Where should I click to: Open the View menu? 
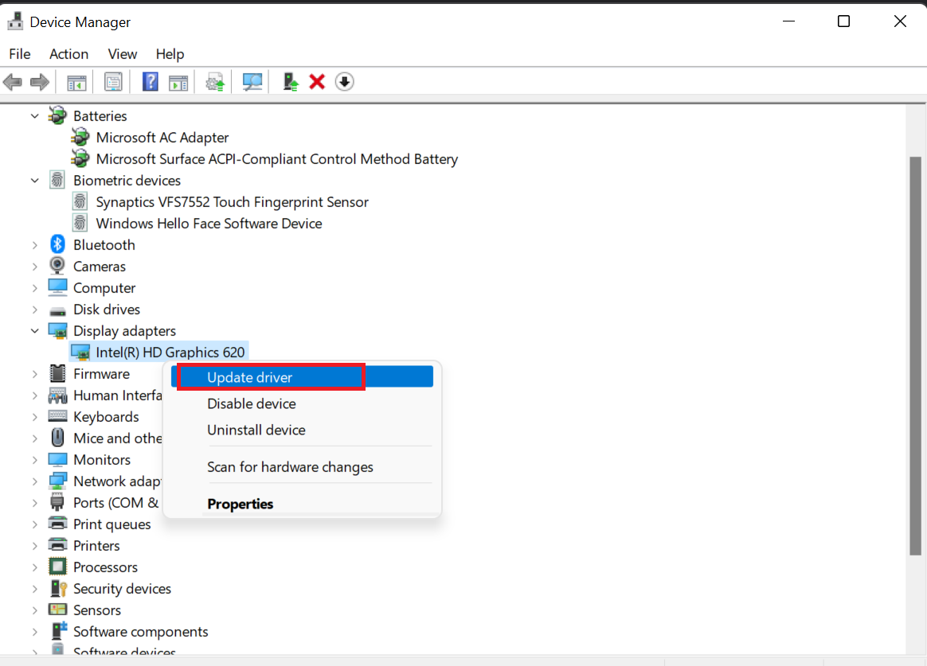[x=123, y=54]
